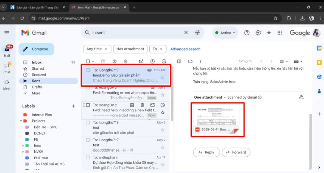Expand More in the folder list
The width and height of the screenshot is (324, 173).
tap(36, 93)
